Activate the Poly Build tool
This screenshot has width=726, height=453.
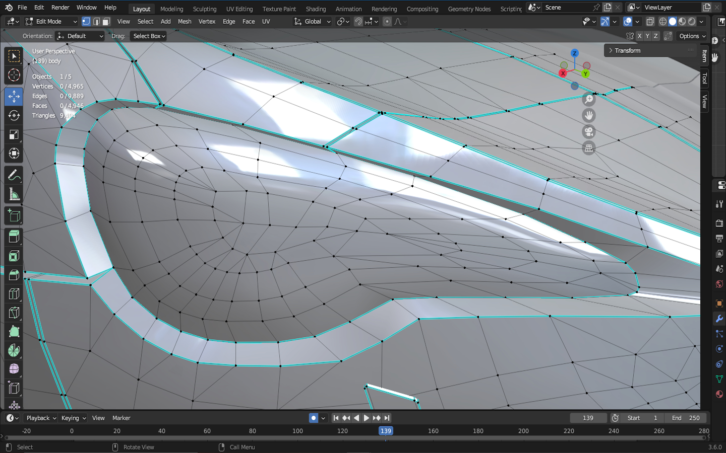coord(14,332)
